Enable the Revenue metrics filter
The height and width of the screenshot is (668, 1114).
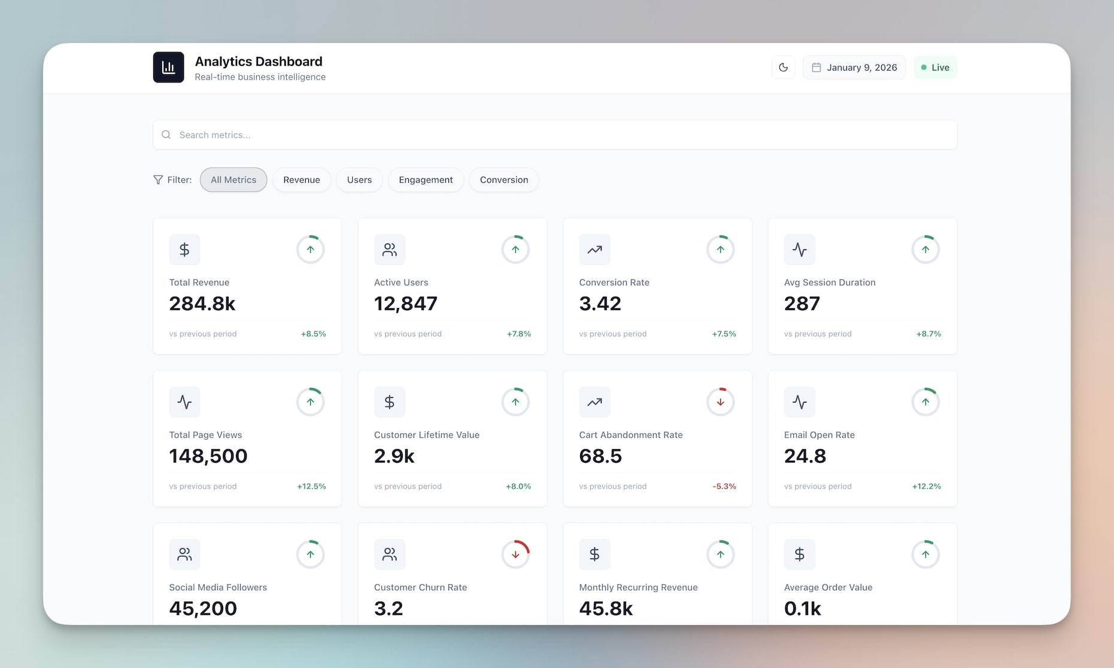tap(302, 179)
